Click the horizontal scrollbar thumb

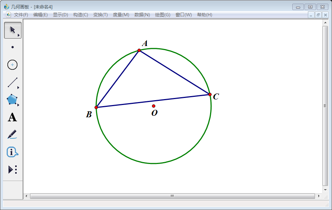[172, 196]
